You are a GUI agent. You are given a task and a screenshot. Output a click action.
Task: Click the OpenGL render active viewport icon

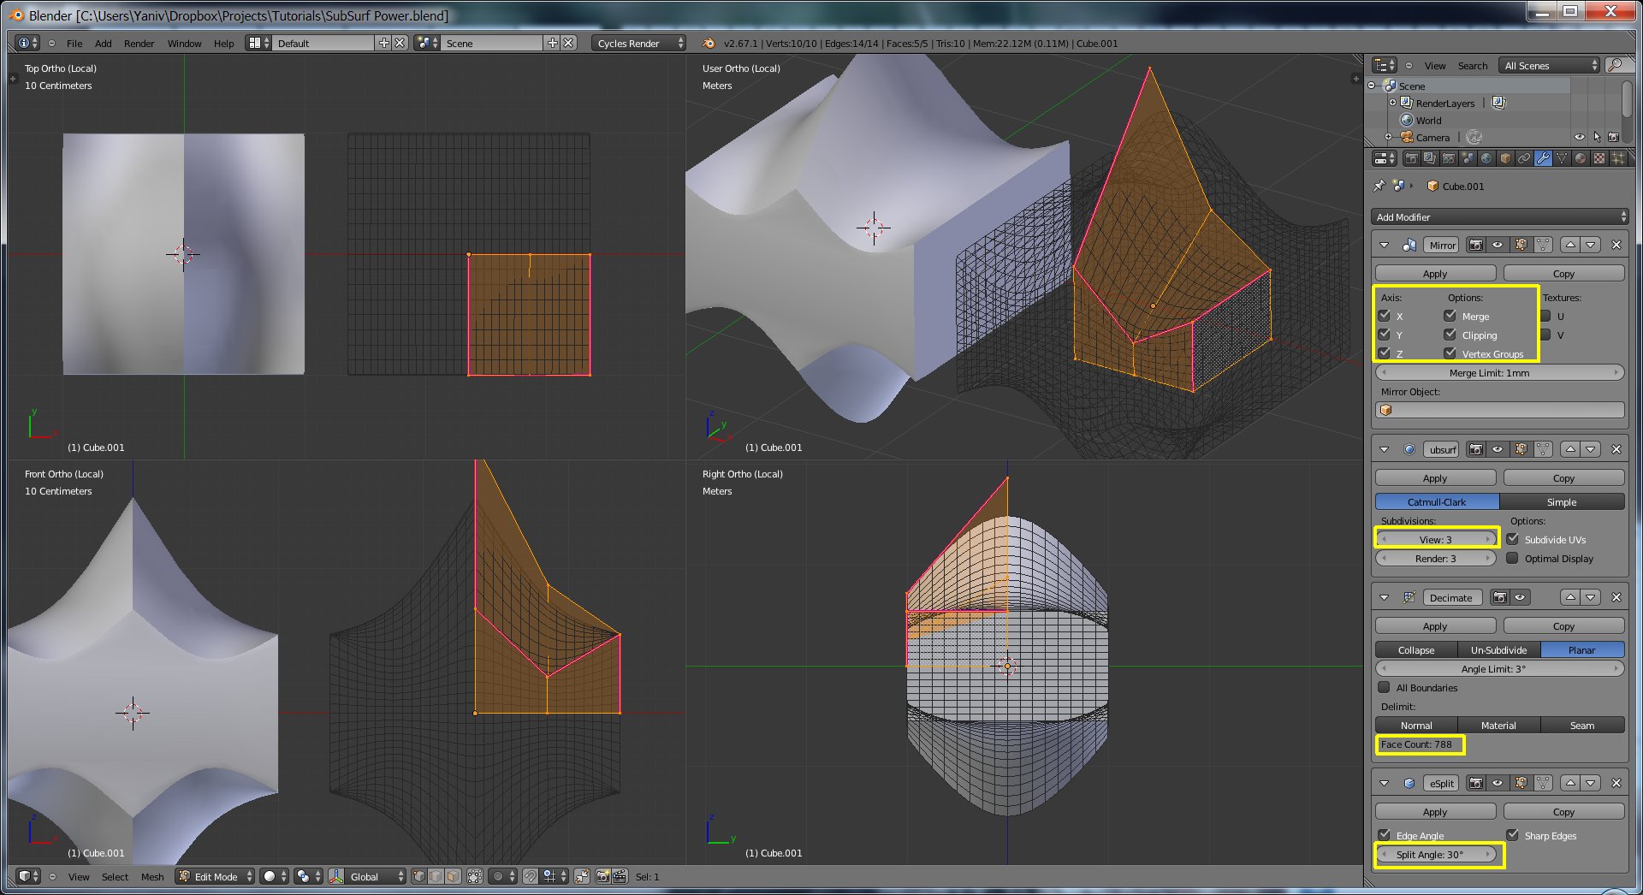point(602,876)
